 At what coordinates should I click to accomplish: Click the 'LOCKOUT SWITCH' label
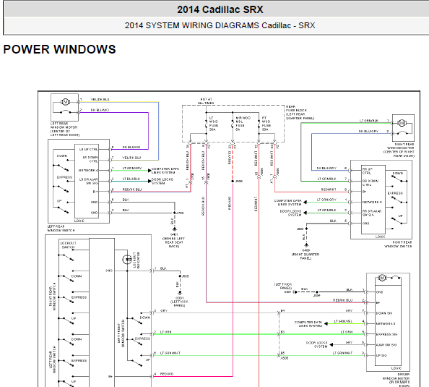[69, 245]
